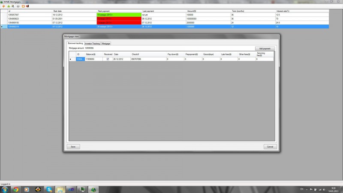The width and height of the screenshot is (343, 193).
Task: Open the file explorer folder taskbar icon
Action: point(60,190)
